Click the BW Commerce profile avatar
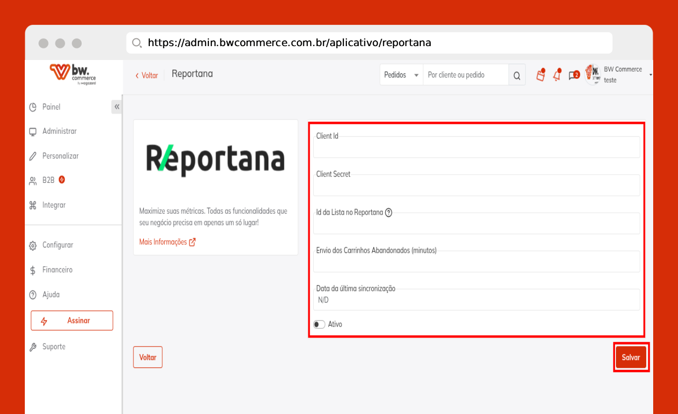678x414 pixels. point(593,74)
